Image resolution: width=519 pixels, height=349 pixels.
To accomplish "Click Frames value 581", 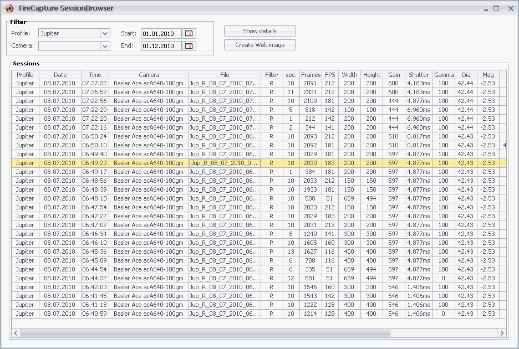I will 310,278.
